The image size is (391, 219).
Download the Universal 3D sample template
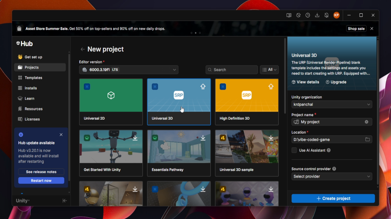(x=271, y=138)
